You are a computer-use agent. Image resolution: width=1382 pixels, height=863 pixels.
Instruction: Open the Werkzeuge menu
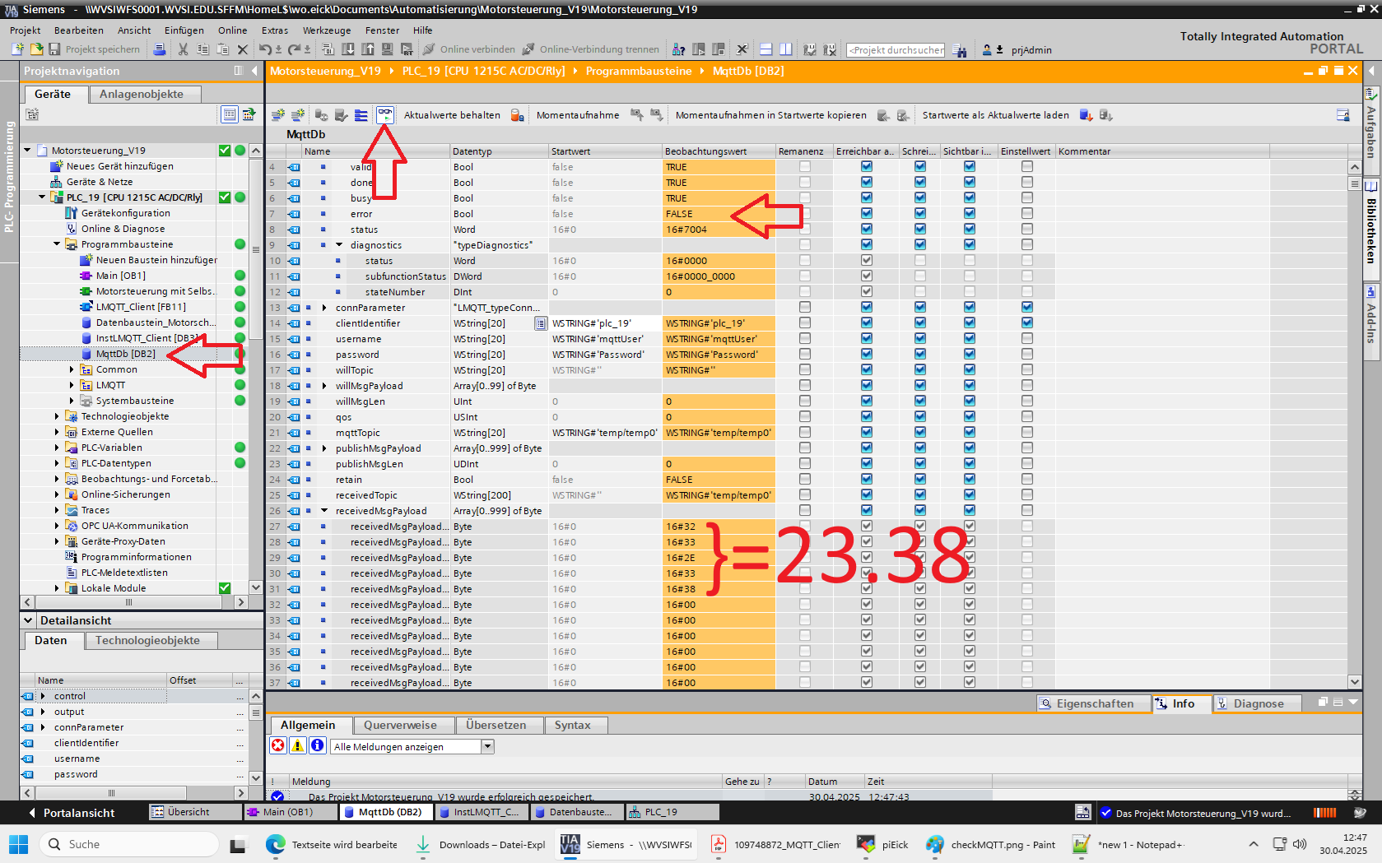pyautogui.click(x=327, y=30)
